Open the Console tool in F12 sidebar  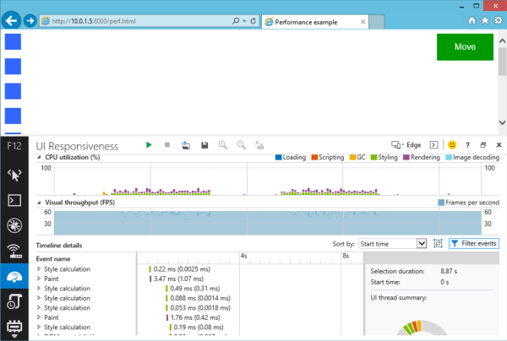pyautogui.click(x=14, y=200)
